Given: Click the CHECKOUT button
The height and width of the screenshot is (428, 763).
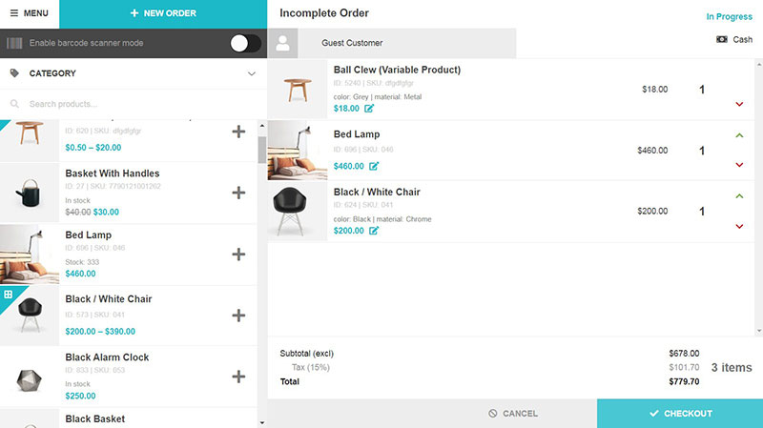Looking at the screenshot, I should pyautogui.click(x=680, y=414).
